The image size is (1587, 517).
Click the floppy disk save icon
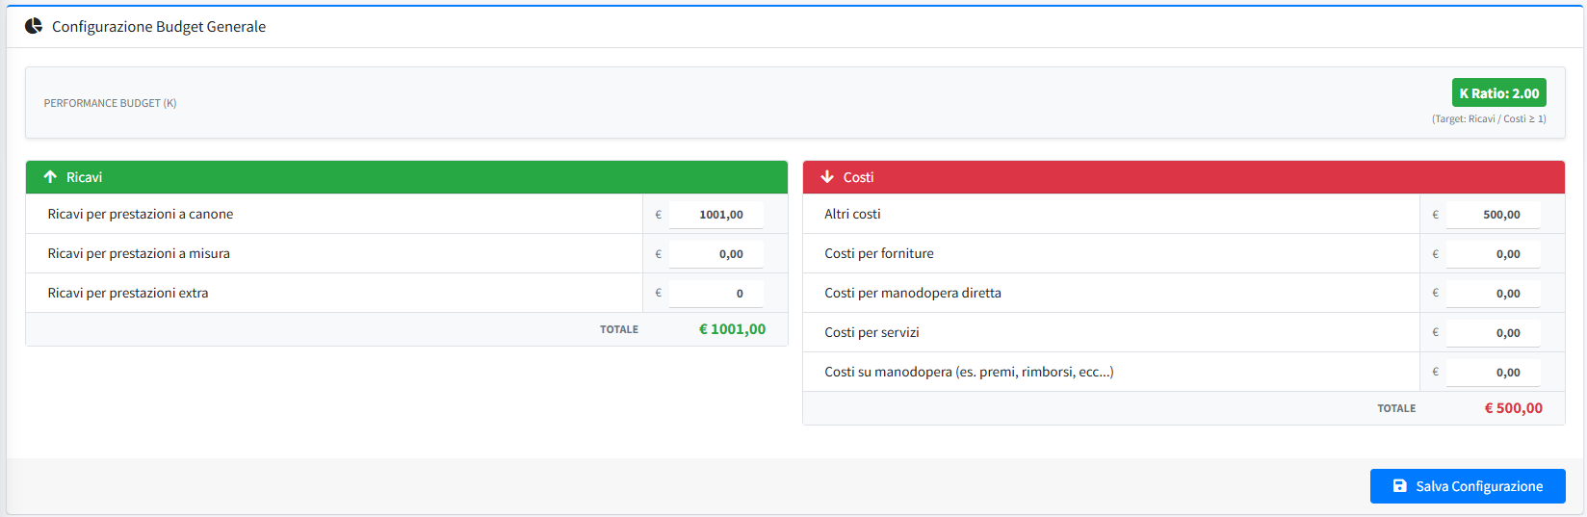pos(1400,486)
